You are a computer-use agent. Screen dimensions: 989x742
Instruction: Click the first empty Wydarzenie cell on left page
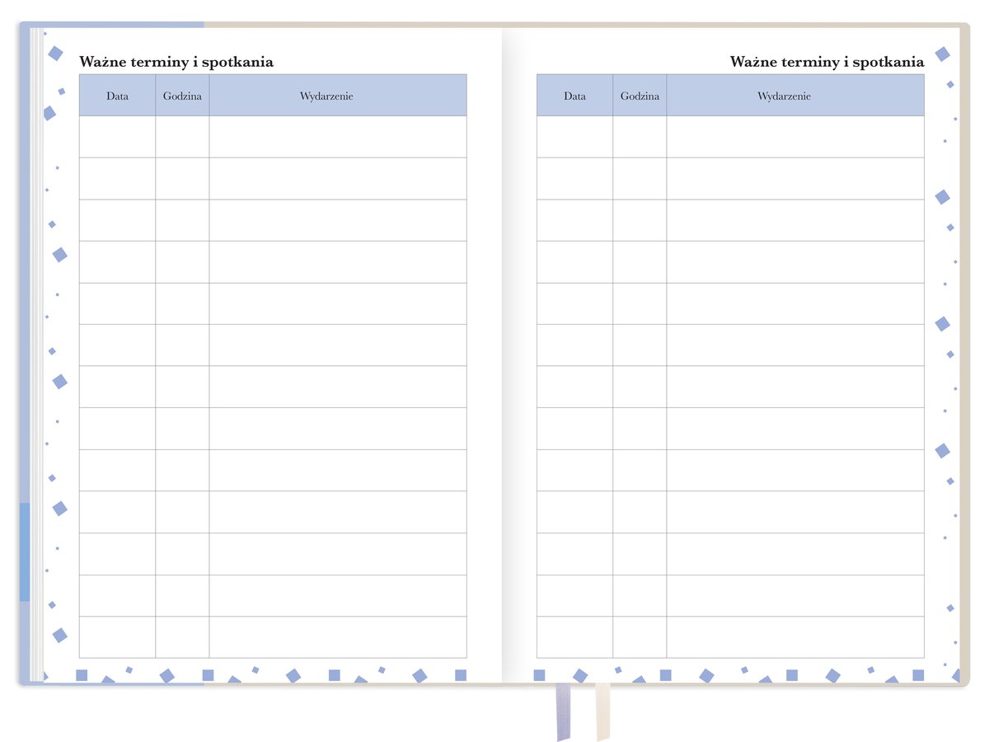(x=337, y=137)
